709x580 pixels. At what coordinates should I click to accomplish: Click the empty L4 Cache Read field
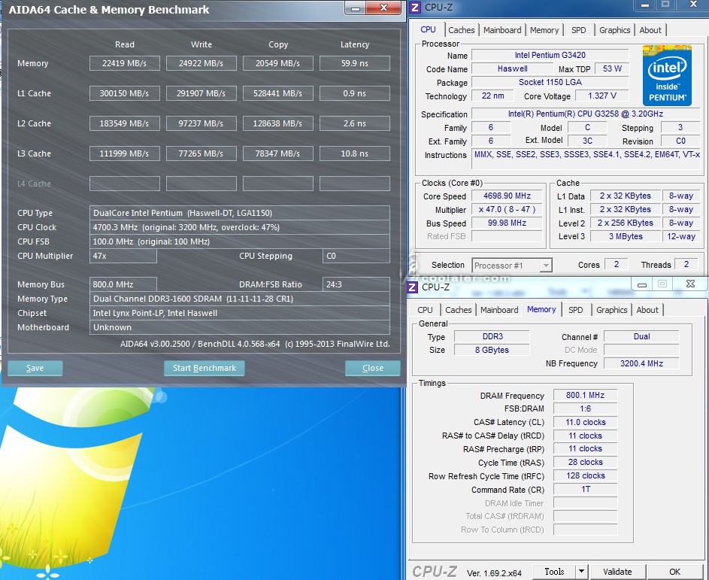124,184
